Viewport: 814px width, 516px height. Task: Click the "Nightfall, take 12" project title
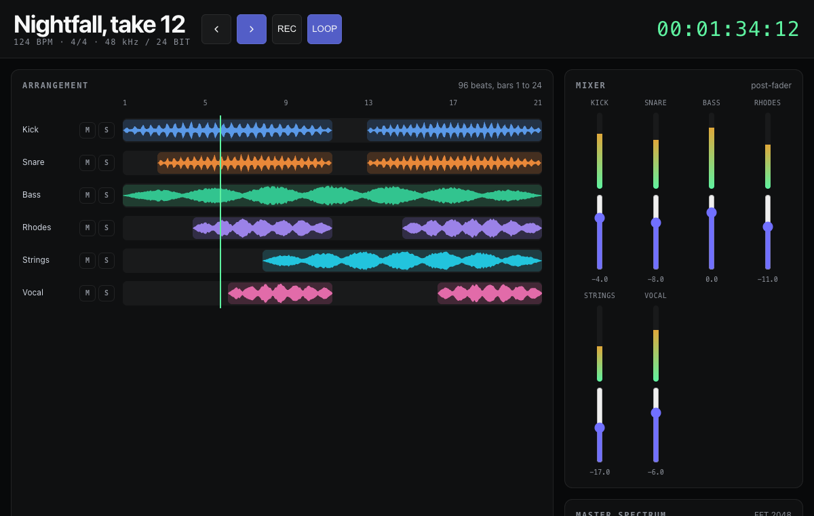click(100, 24)
